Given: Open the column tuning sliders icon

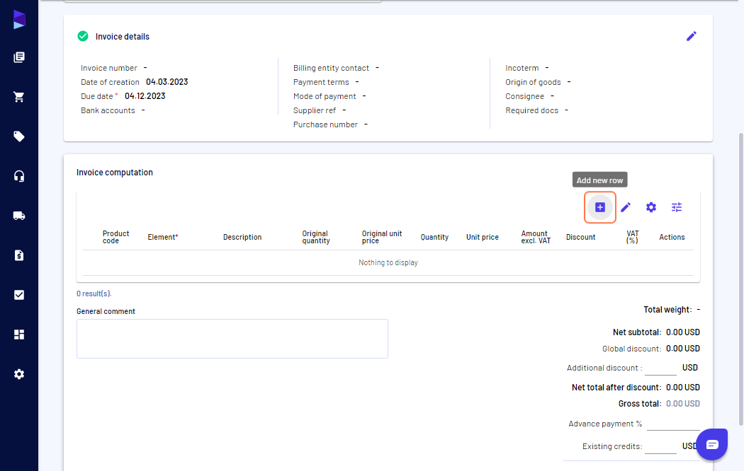Looking at the screenshot, I should click(677, 207).
